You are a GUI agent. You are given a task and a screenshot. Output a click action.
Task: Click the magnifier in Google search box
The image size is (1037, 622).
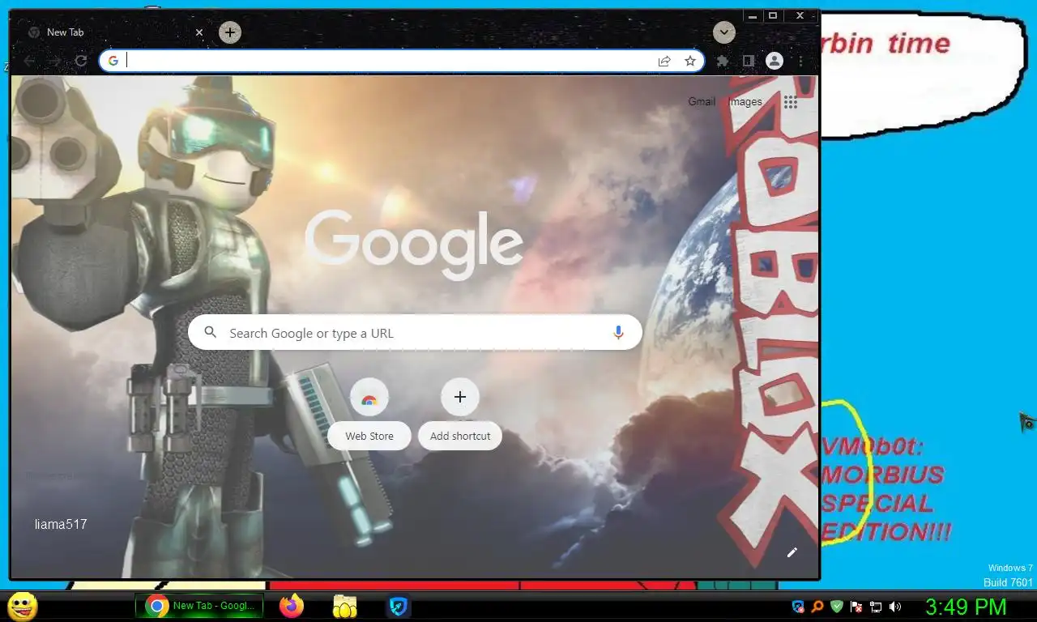(x=211, y=332)
